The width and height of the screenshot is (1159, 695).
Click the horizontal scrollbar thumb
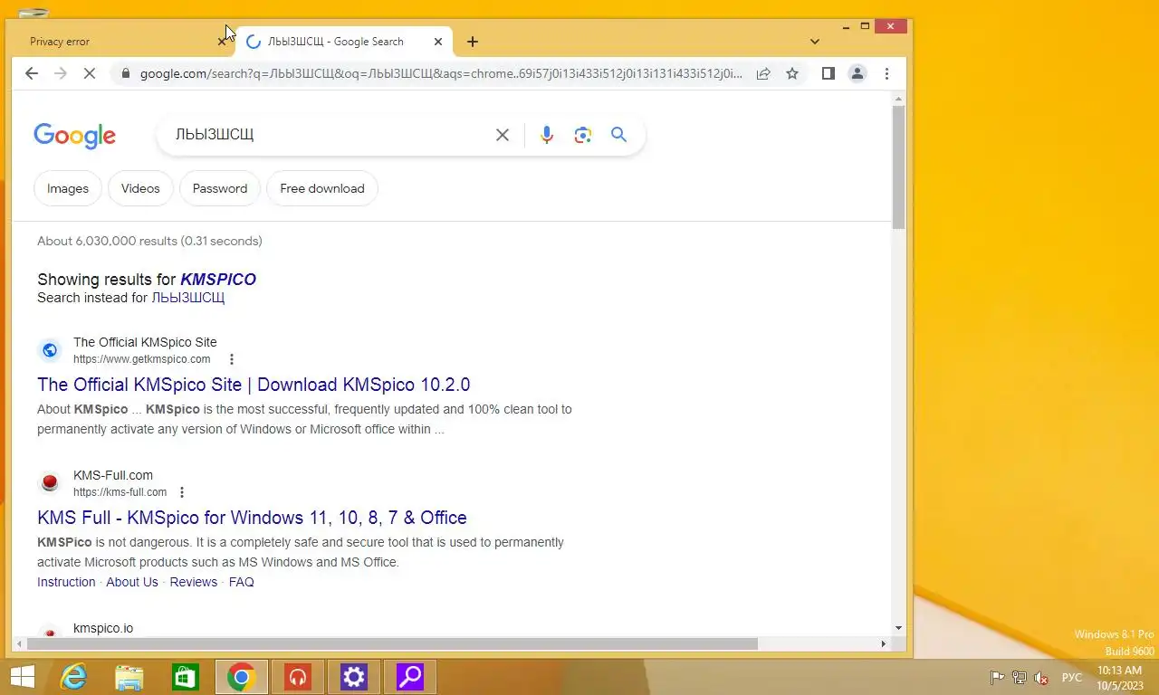(392, 643)
